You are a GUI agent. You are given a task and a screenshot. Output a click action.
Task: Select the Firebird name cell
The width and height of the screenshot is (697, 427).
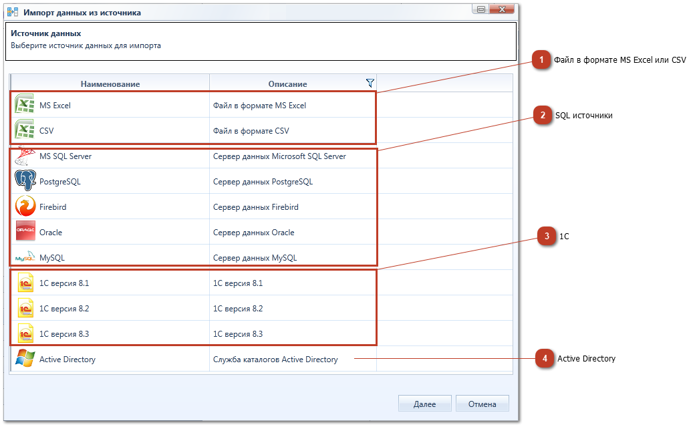(x=110, y=206)
